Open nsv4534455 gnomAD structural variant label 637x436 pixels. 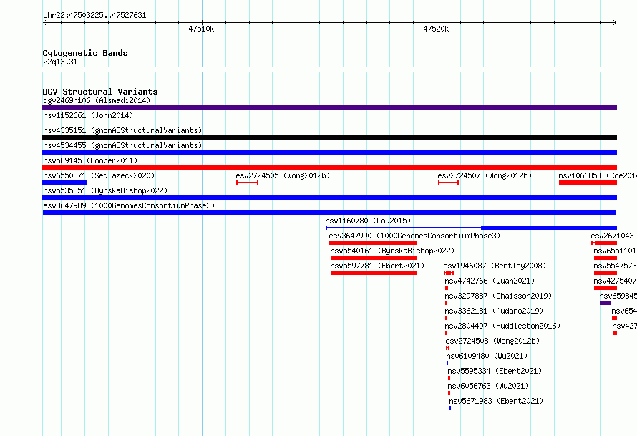click(x=122, y=145)
